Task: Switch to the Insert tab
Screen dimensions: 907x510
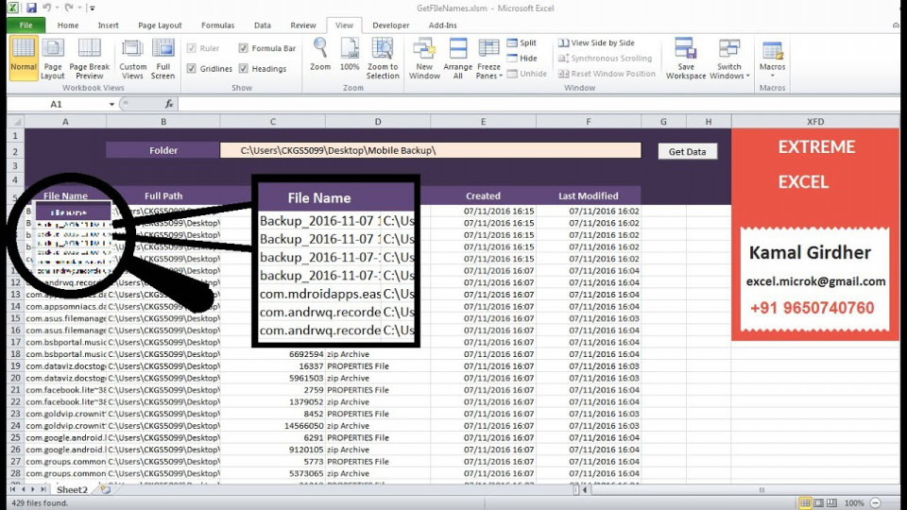Action: click(108, 25)
